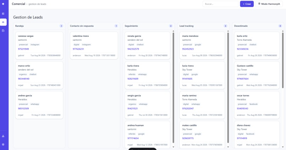Focus the Buscar search field

(x=220, y=4)
